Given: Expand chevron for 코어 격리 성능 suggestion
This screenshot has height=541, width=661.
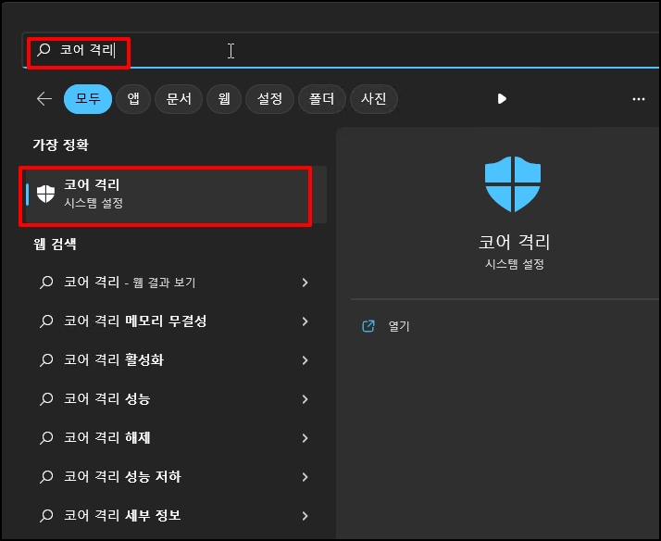Looking at the screenshot, I should point(305,399).
